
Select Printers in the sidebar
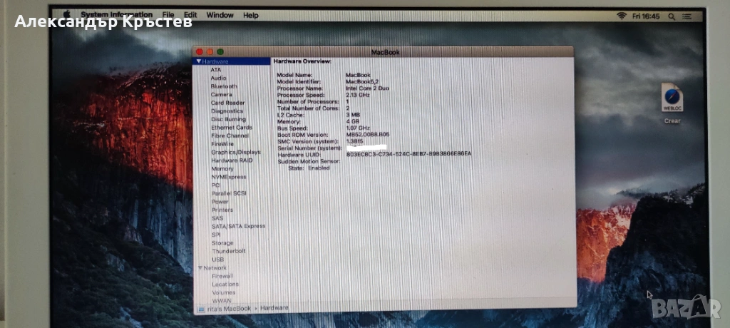pos(222,210)
